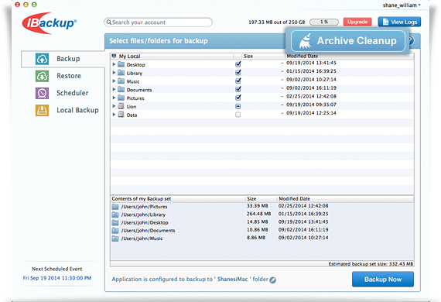
Task: Click the Upgrade button
Action: coord(357,22)
